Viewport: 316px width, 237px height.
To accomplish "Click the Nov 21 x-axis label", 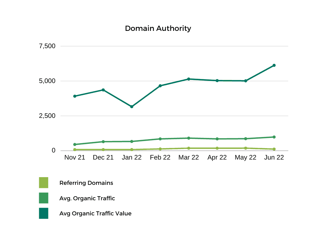I will (x=75, y=157).
